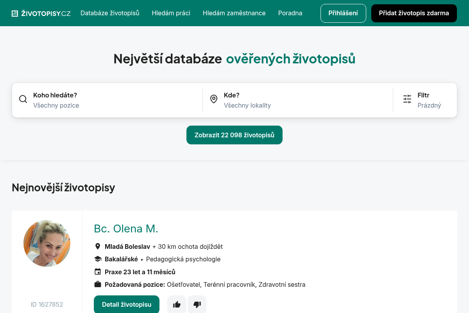Screen dimensions: 469x313
Task: Click the Nejnovější životopisy heading
Action: click(63, 188)
